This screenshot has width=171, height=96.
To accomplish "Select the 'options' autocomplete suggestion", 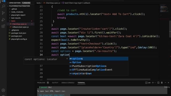I will [99, 59].
